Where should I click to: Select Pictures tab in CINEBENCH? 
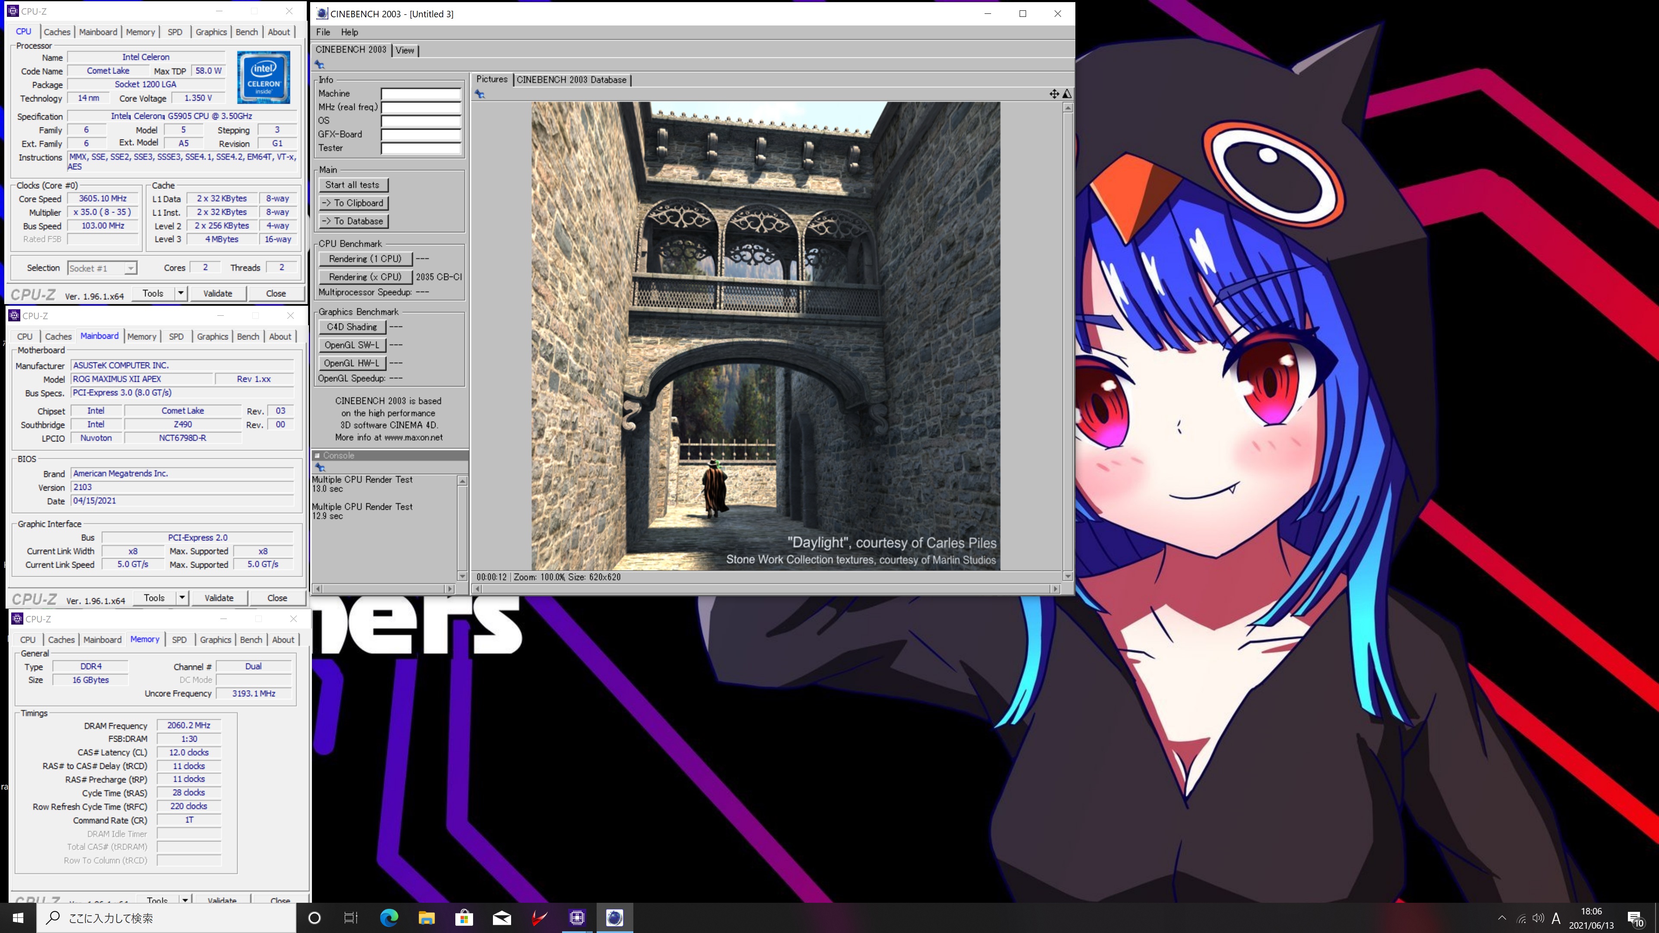[x=492, y=79]
